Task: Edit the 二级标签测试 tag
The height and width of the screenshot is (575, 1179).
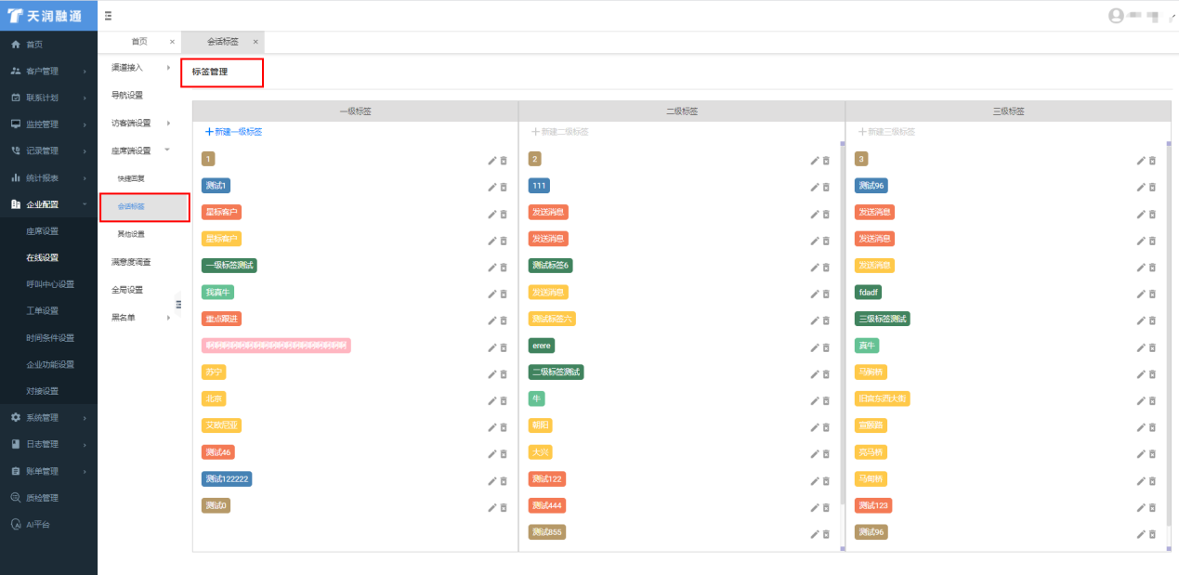Action: 815,373
